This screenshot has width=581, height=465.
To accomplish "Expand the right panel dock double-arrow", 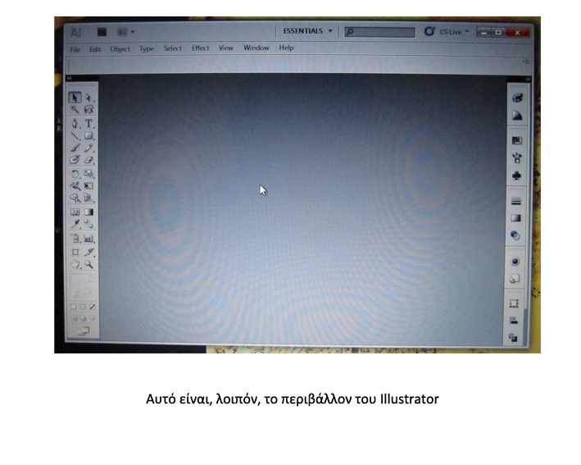I will [x=528, y=79].
